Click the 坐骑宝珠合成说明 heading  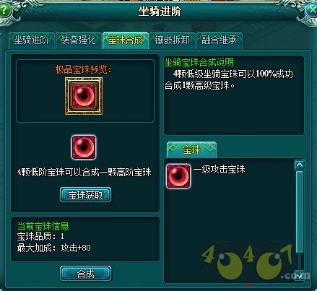tap(199, 62)
